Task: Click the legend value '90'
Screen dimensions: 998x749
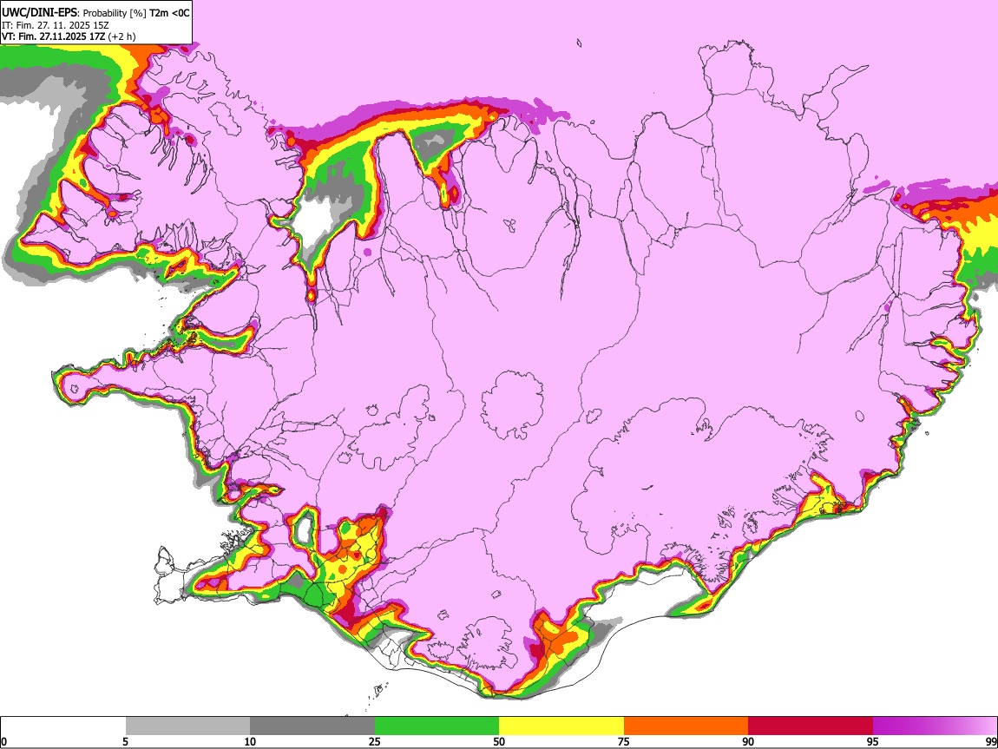Action: pos(748,742)
